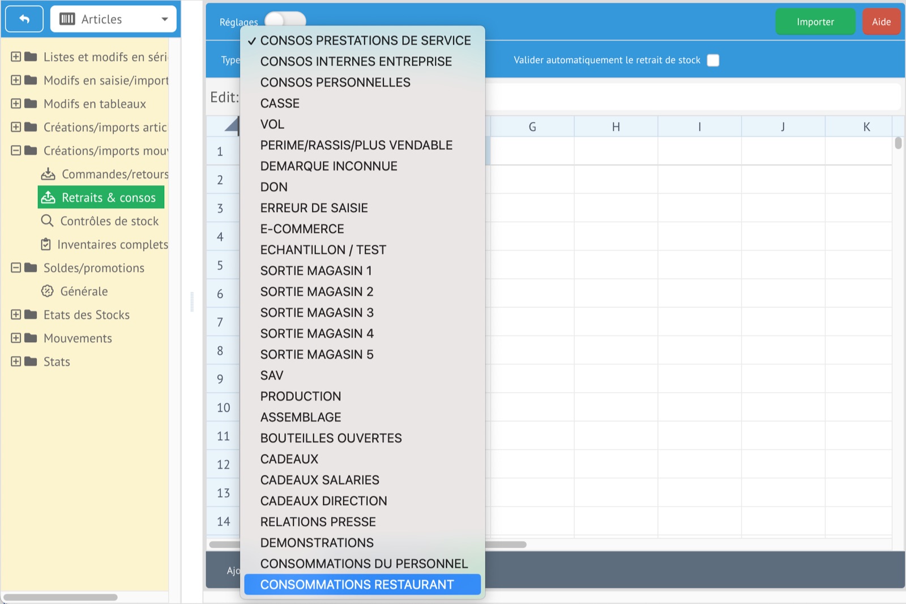This screenshot has height=604, width=906.
Task: Expand the Mouvements folder
Action: coord(16,338)
